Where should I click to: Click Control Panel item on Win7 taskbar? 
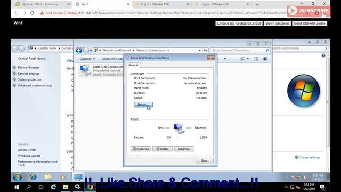coord(78,177)
